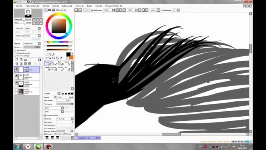Undo the last action in toolbar
The height and width of the screenshot is (150, 266).
[x=76, y=10]
